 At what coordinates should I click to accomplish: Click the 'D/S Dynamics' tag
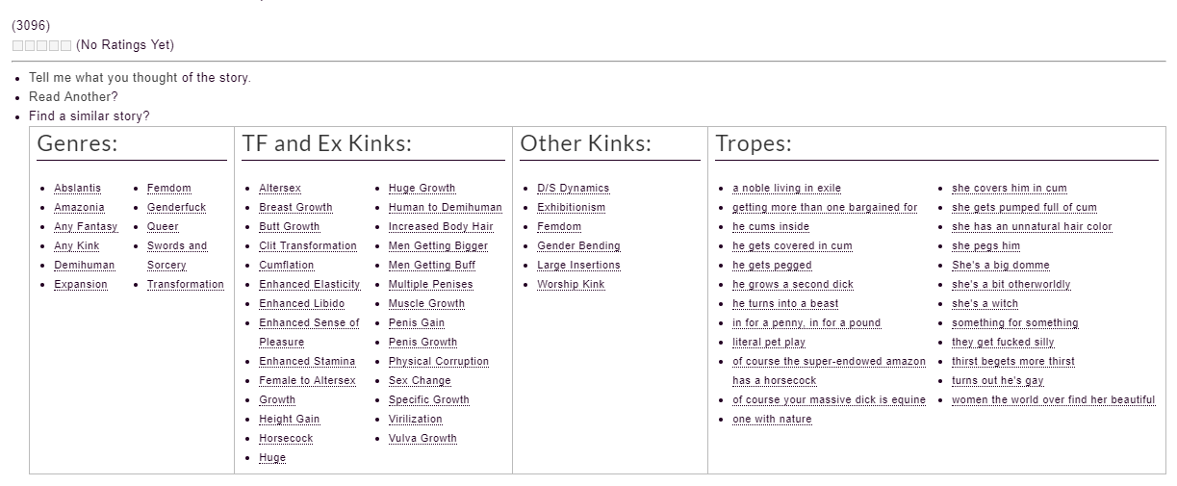[573, 189]
